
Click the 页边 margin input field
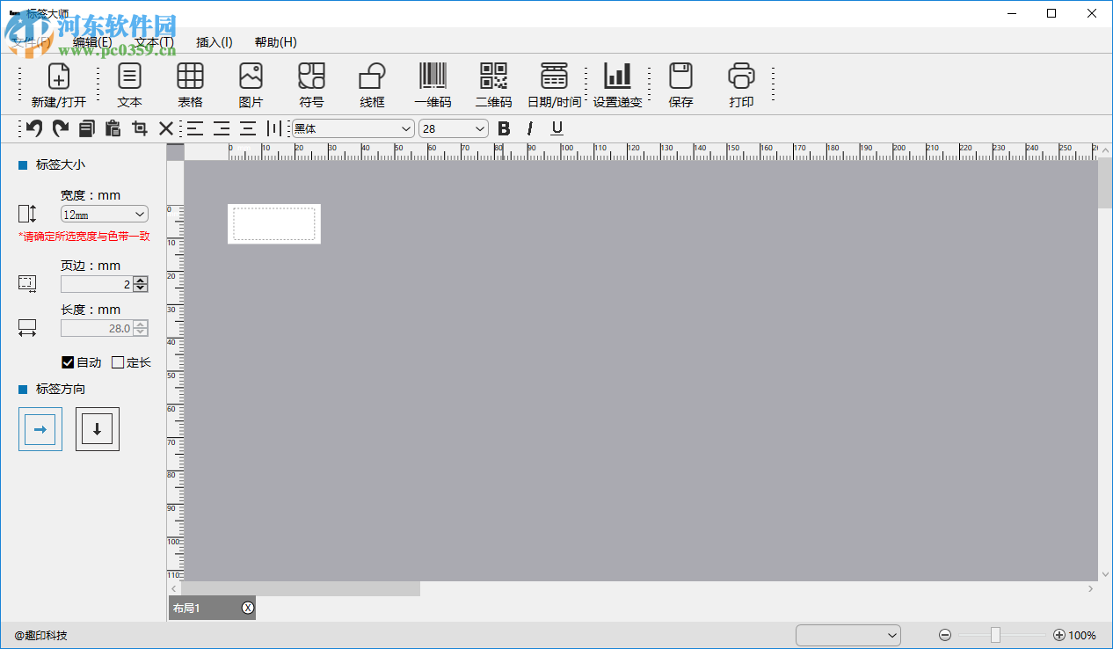pos(97,284)
